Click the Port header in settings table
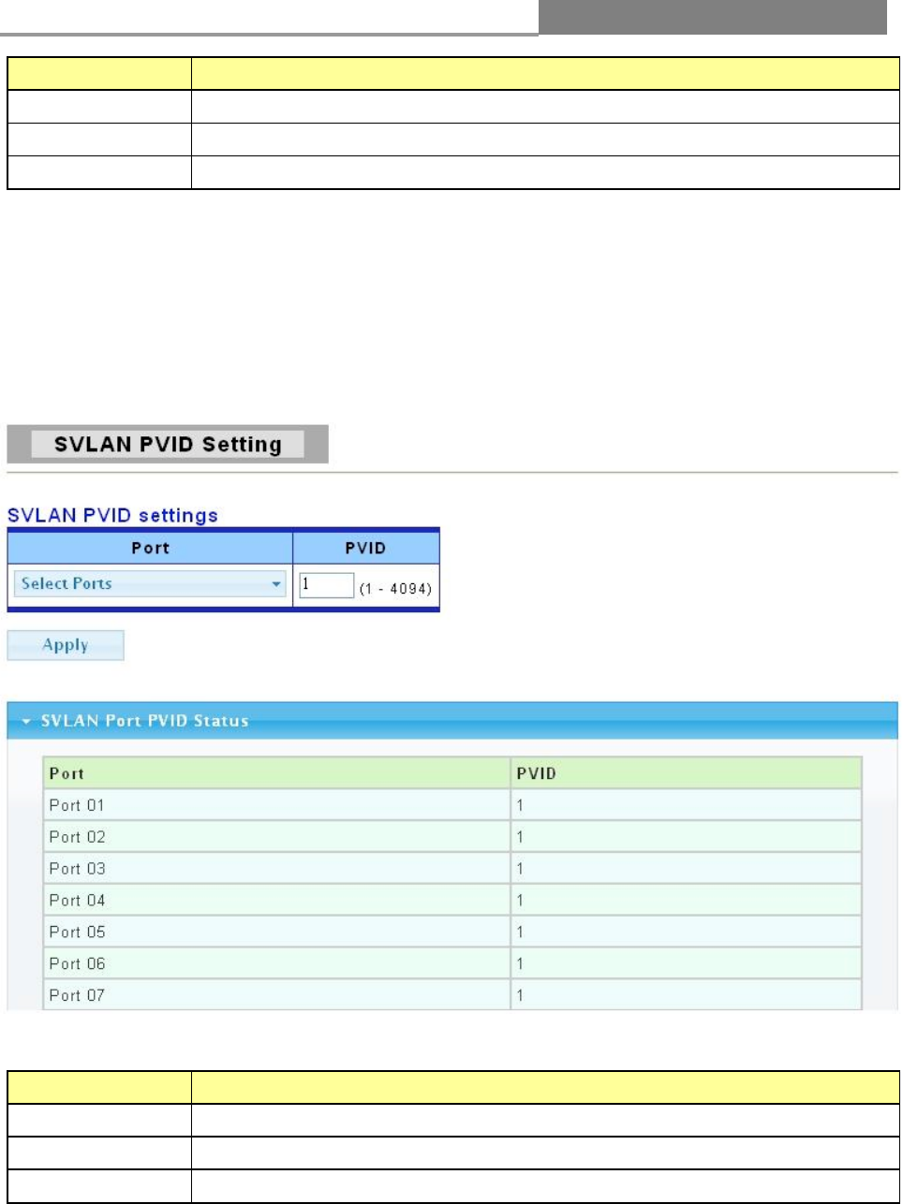This screenshot has height=1204, width=903. (x=151, y=548)
